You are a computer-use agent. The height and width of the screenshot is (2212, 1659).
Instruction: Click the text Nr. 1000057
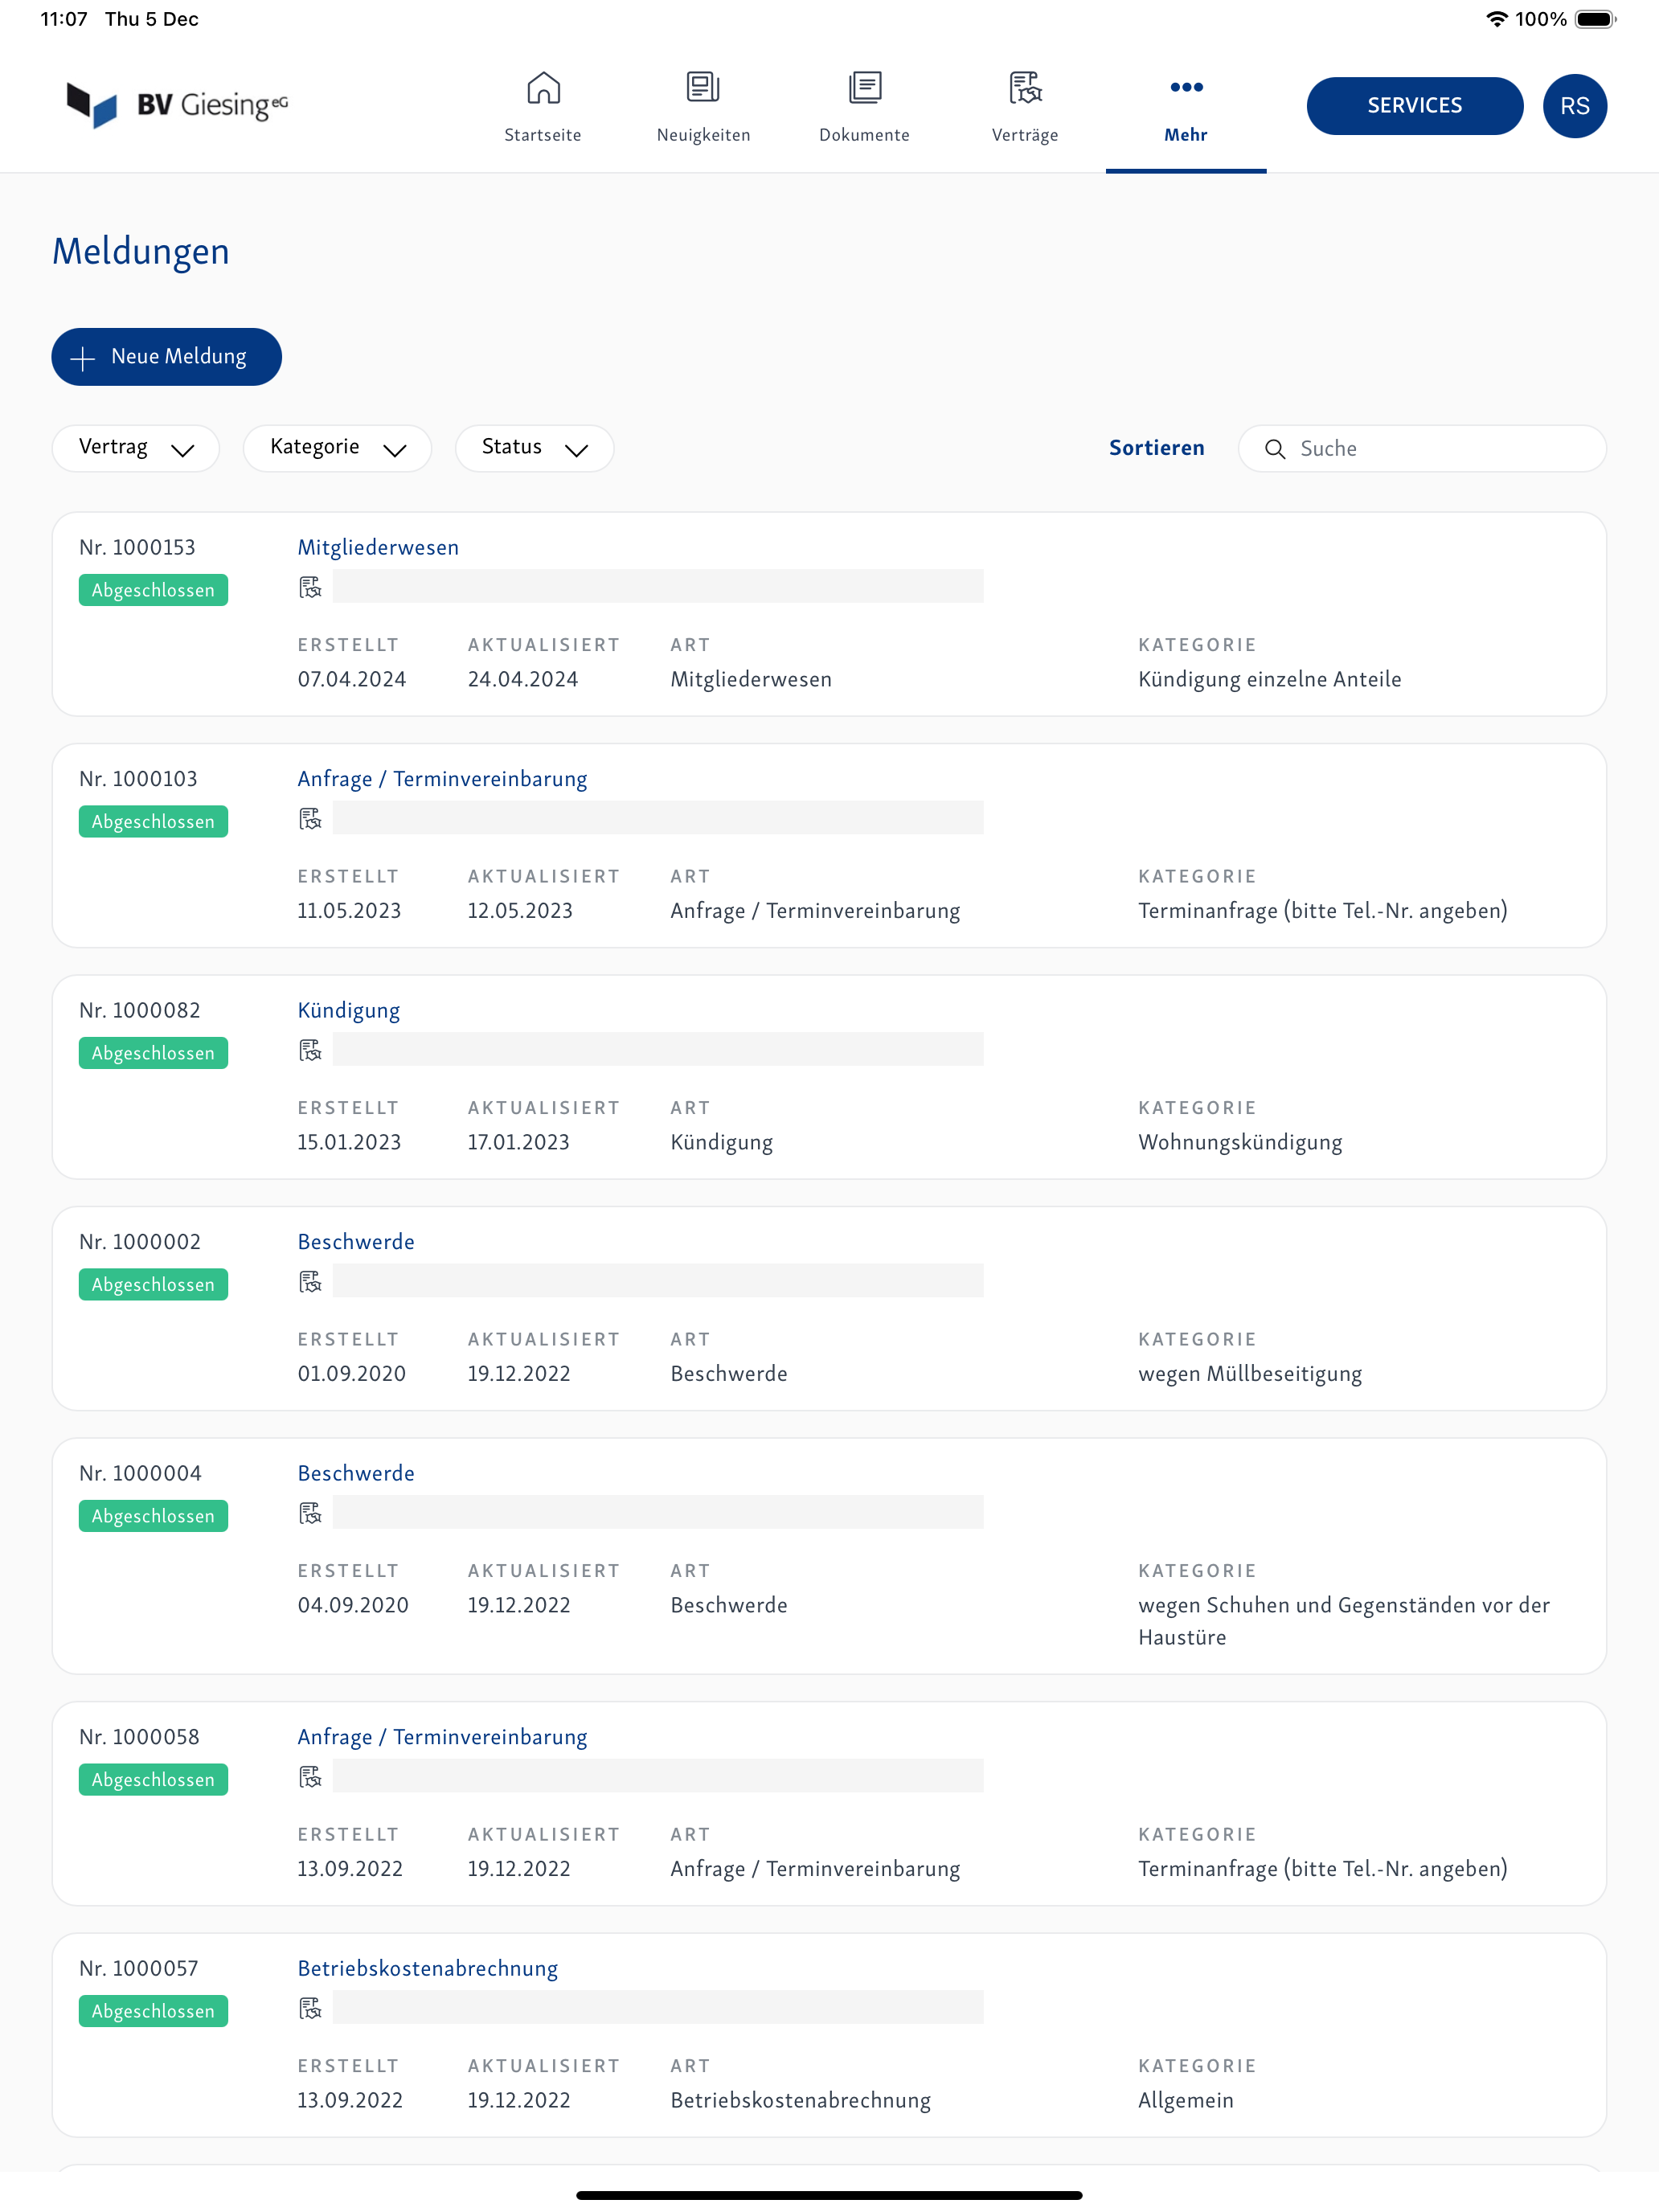coord(139,1968)
